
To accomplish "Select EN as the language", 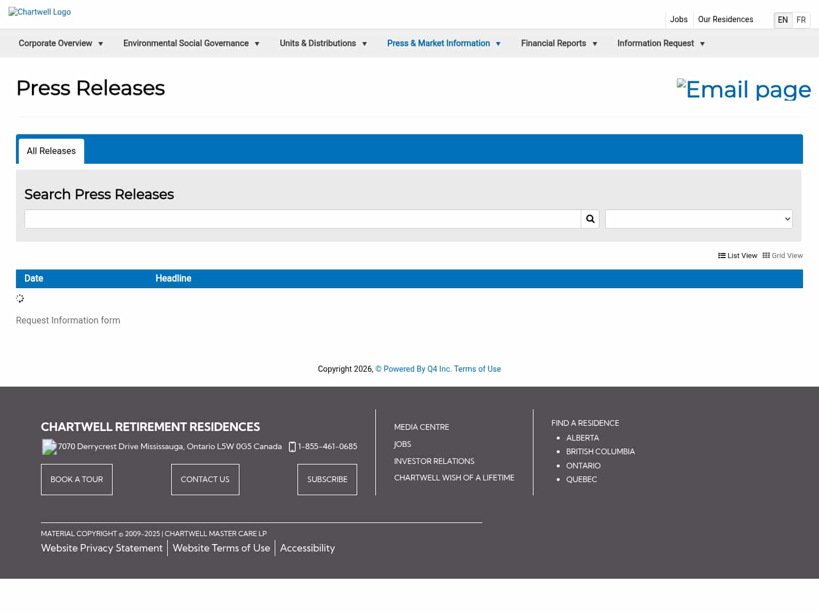I will tap(783, 20).
